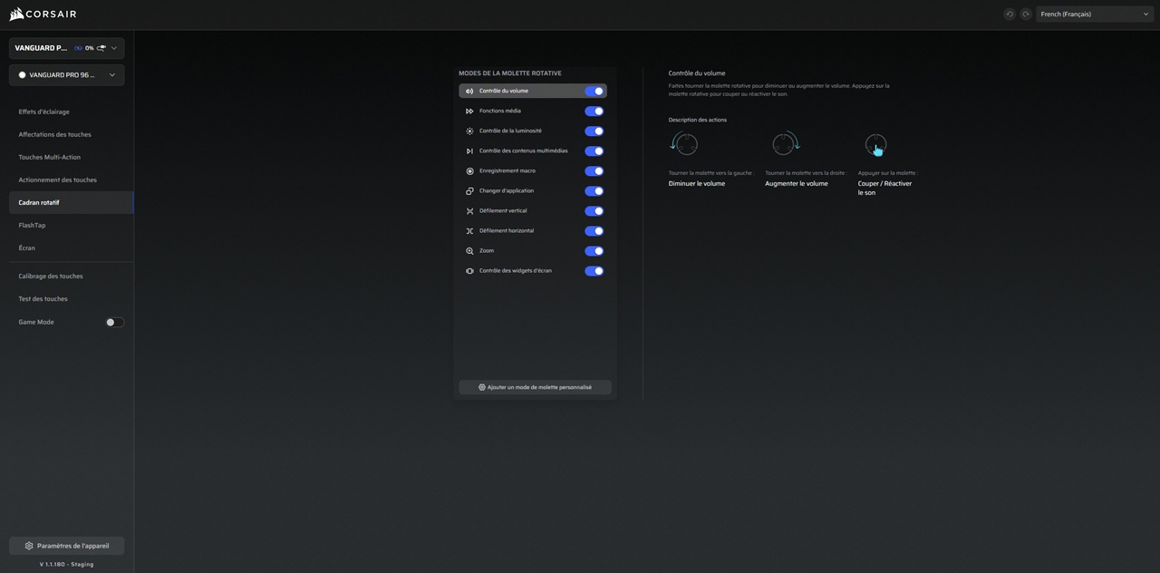Enable Game Mode toggle
Image resolution: width=1160 pixels, height=573 pixels.
pos(114,322)
